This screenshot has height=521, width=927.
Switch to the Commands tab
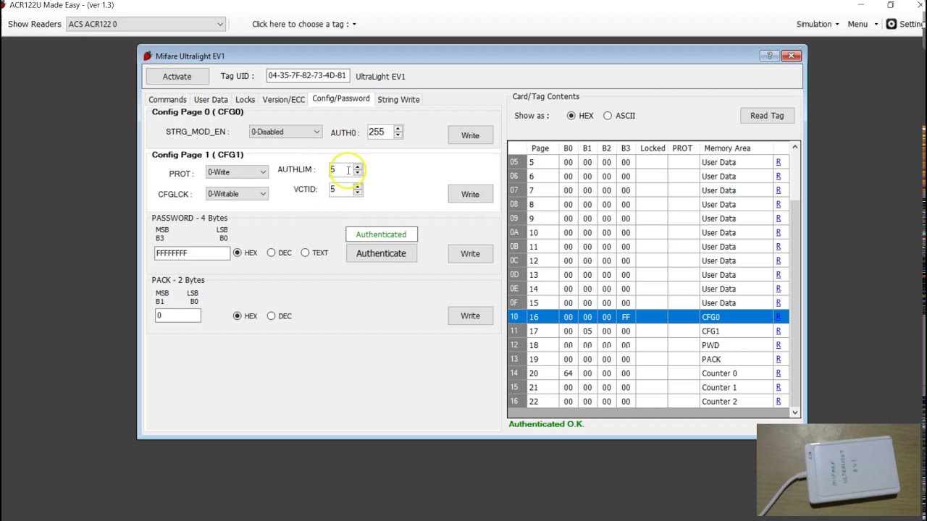coord(167,99)
